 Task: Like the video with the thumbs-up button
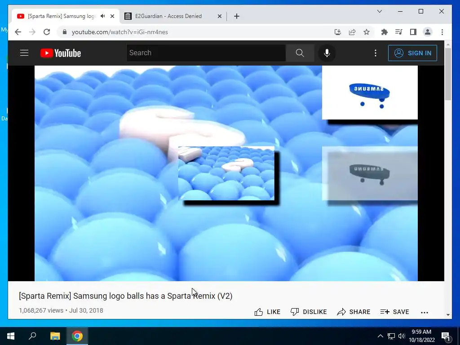267,312
